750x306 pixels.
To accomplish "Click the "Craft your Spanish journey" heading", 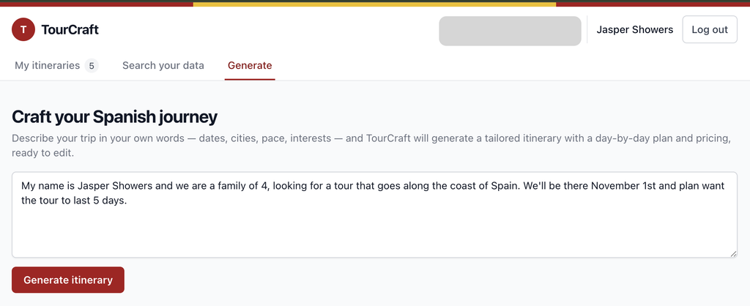I will pyautogui.click(x=115, y=116).
